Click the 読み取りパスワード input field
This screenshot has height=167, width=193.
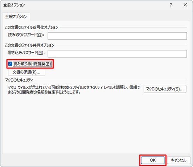[117, 36]
